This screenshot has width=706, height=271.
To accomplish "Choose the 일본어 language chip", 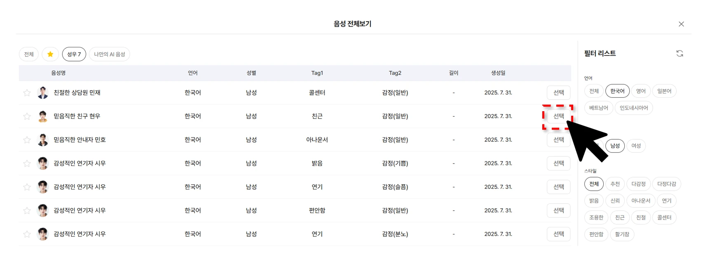I will tap(664, 91).
